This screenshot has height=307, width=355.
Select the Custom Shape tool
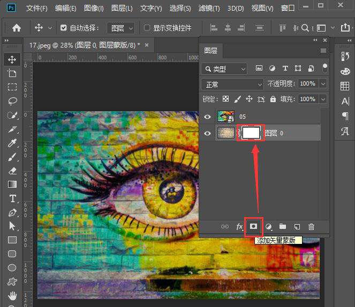[12, 282]
